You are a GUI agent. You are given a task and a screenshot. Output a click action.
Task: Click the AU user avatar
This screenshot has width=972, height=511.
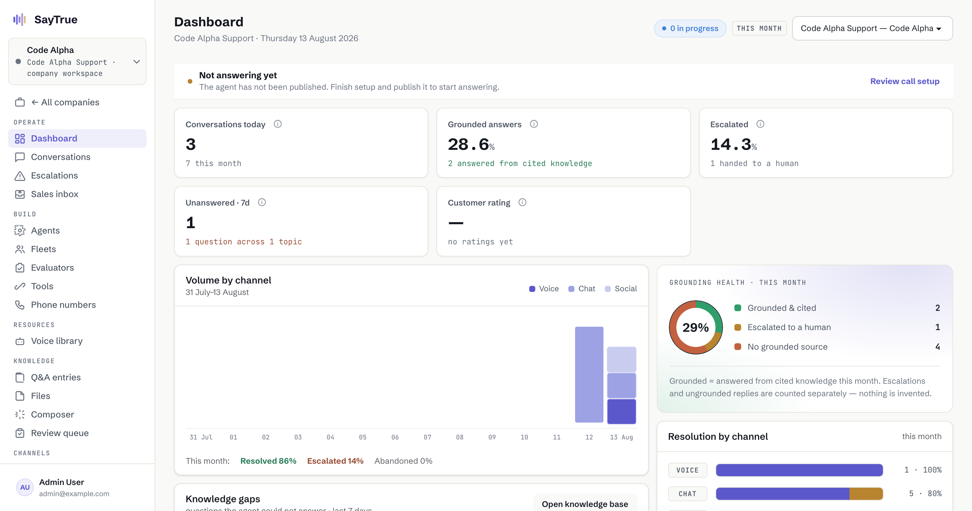[25, 487]
